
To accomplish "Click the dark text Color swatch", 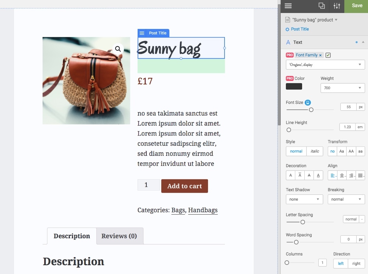I will tap(294, 87).
